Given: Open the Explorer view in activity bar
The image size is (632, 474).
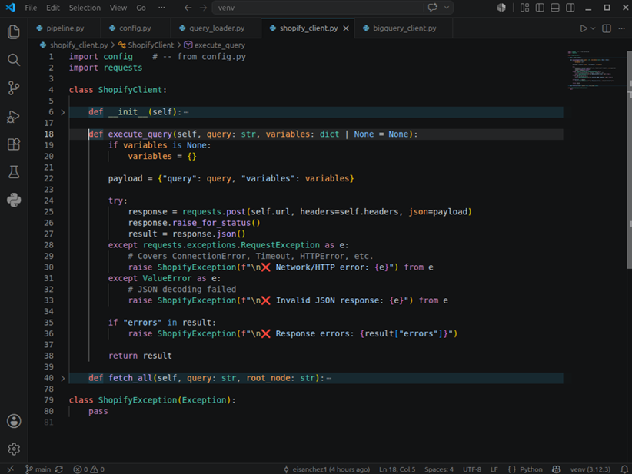Looking at the screenshot, I should pos(14,31).
